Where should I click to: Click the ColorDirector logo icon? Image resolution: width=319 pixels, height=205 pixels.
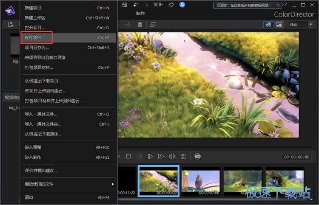coord(10,10)
